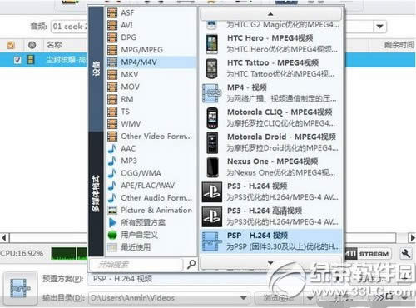Viewport: 416px width, 308px height.
Task: Click the RM film icon
Action: tap(112, 99)
